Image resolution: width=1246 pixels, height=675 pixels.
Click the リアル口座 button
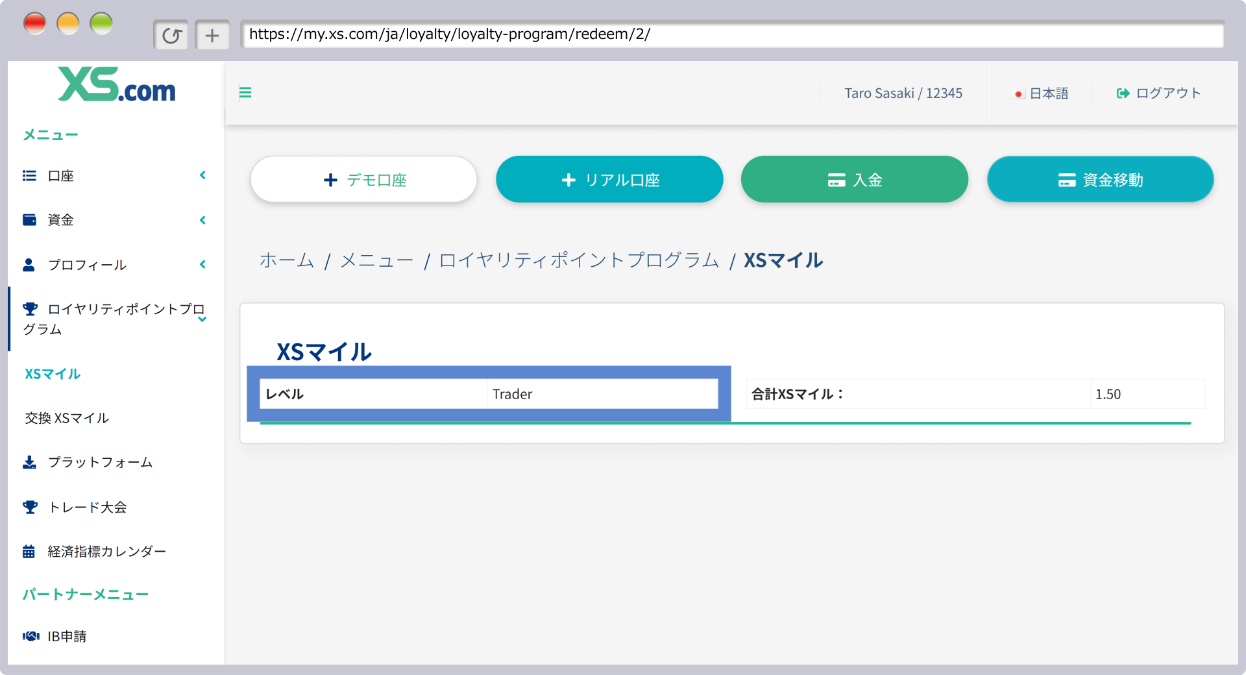click(x=609, y=180)
